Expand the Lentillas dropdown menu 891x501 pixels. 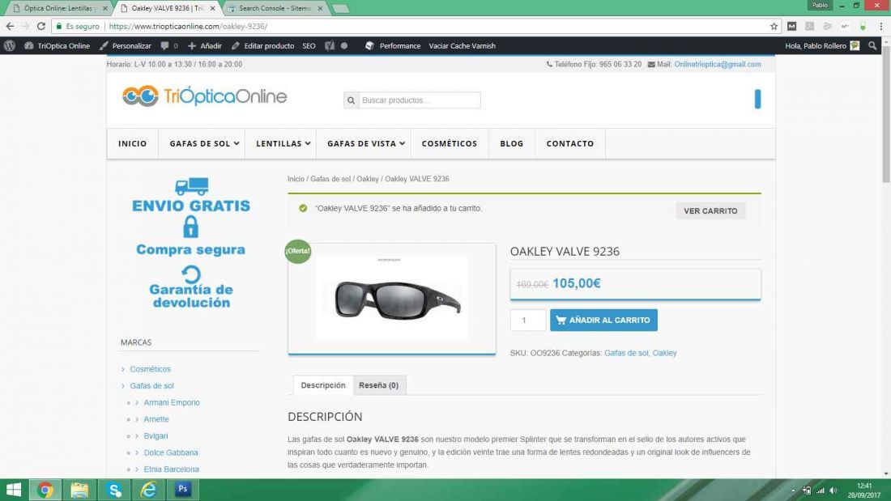(x=283, y=144)
